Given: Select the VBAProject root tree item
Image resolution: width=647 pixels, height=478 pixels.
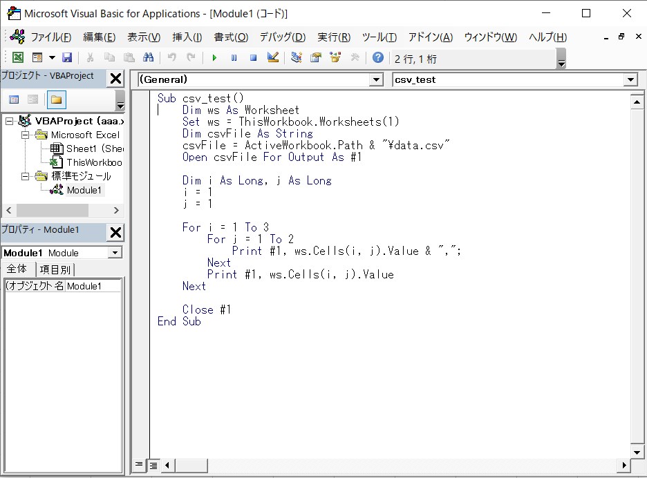Looking at the screenshot, I should tap(71, 121).
